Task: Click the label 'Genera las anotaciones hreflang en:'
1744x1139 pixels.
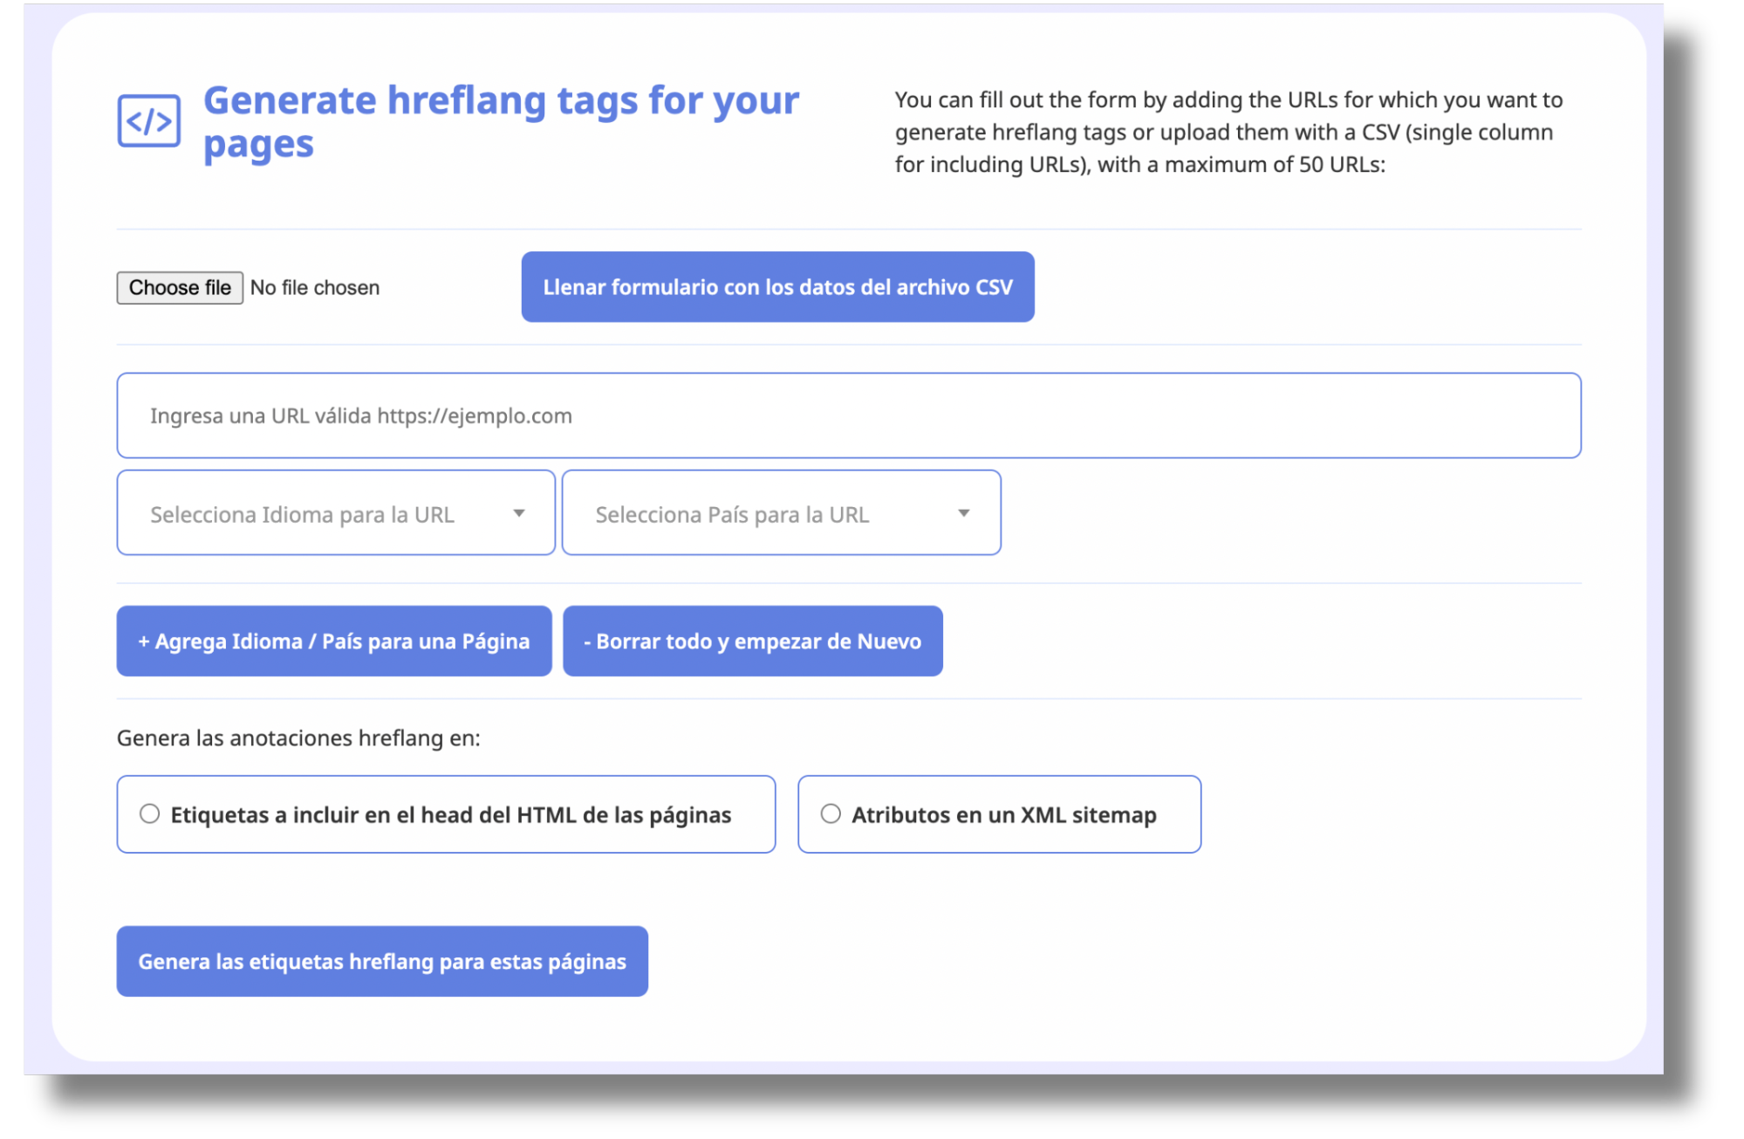Action: point(298,738)
